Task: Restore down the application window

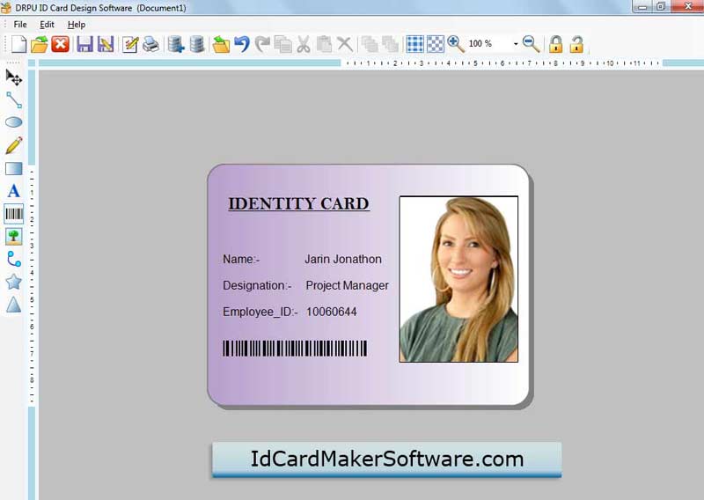Action: click(662, 7)
